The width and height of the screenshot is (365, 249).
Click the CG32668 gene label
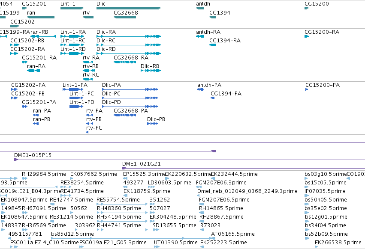point(126,12)
